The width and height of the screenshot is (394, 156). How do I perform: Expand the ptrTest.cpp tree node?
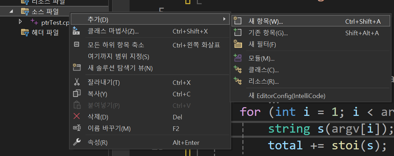[x=20, y=22]
